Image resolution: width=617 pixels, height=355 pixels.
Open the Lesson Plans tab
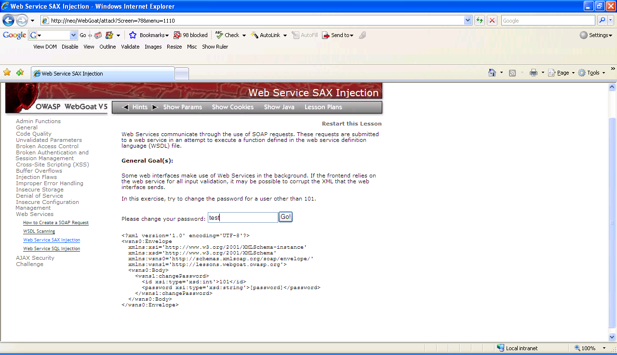(x=323, y=107)
